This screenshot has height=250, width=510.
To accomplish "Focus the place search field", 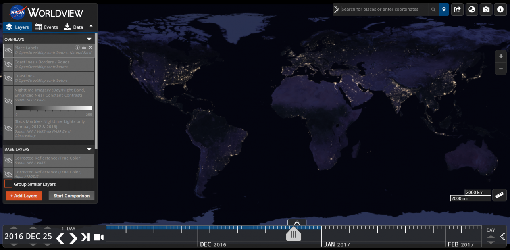I will pyautogui.click(x=384, y=9).
